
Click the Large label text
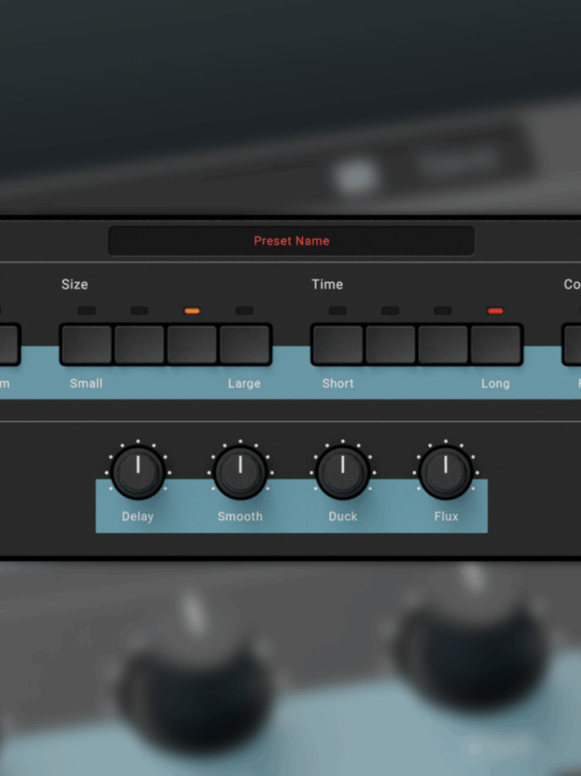tap(243, 383)
